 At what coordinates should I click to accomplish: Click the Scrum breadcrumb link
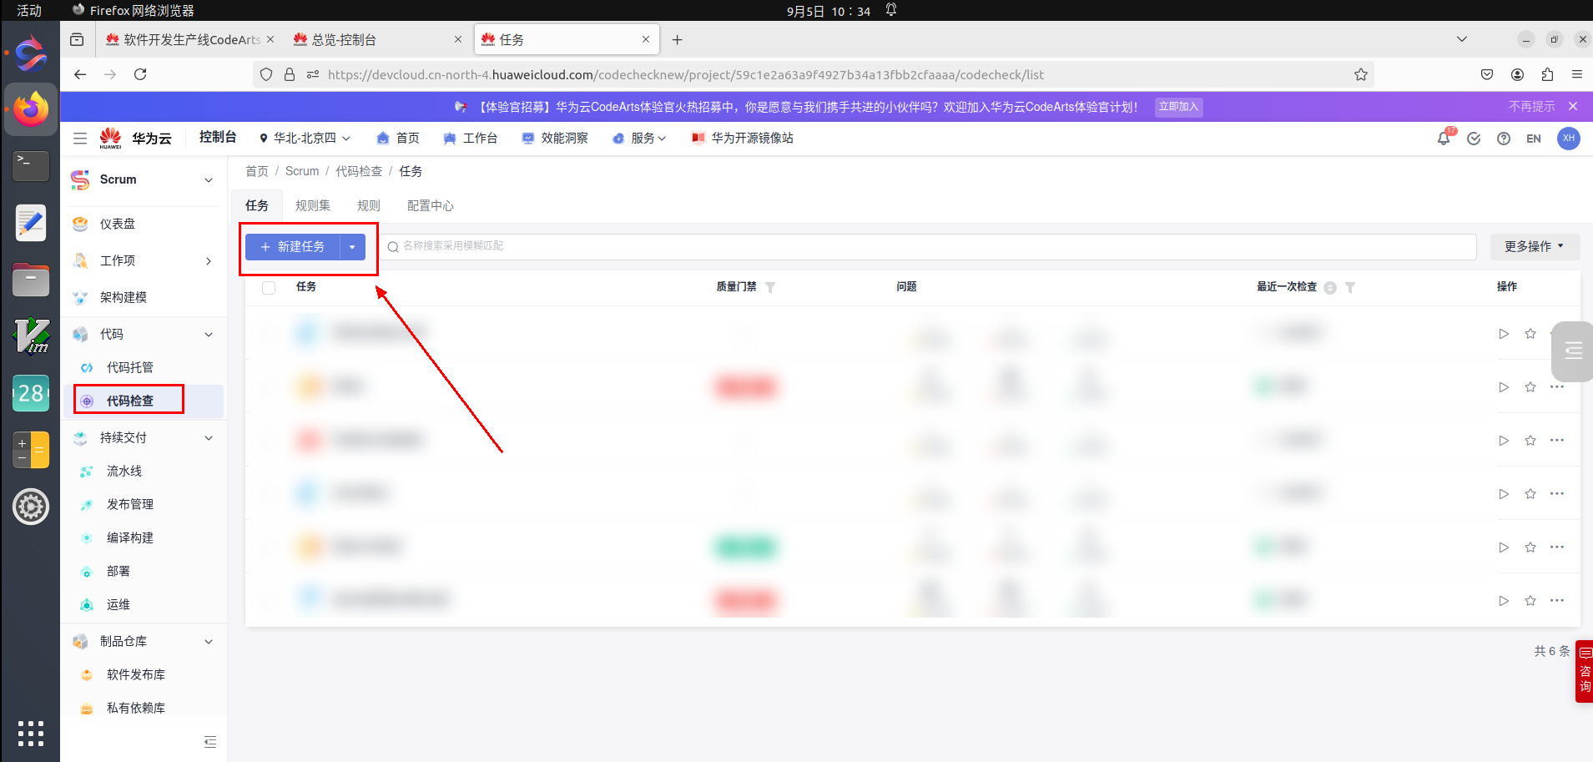(302, 171)
